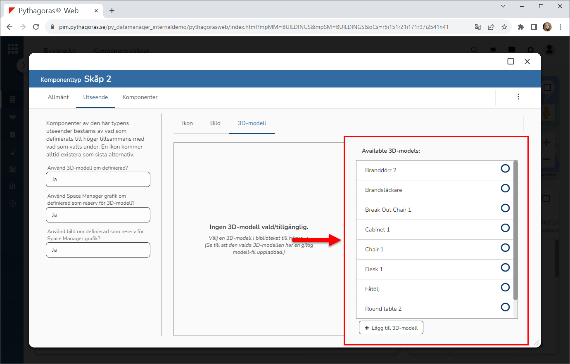This screenshot has width=570, height=364.
Task: Bookmark this page with the star icon
Action: pyautogui.click(x=504, y=27)
